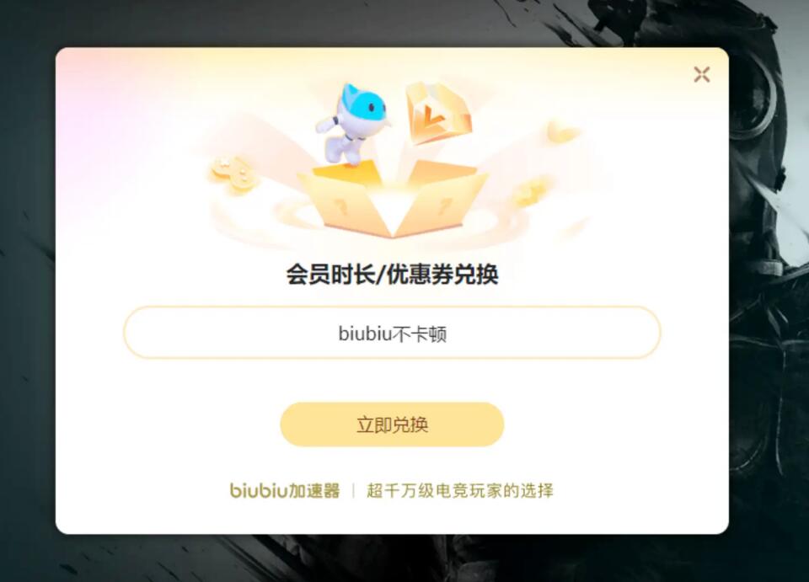This screenshot has width=809, height=582.
Task: Click the 立即兑换 redeem button
Action: pyautogui.click(x=392, y=424)
